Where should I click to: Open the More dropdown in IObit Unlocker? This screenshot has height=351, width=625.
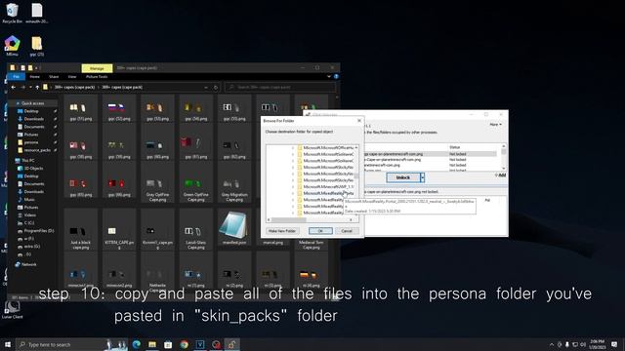tap(495, 125)
